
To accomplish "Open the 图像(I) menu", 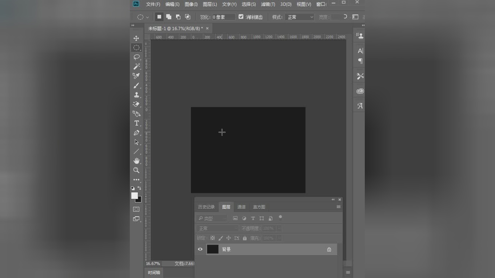I will pyautogui.click(x=191, y=4).
